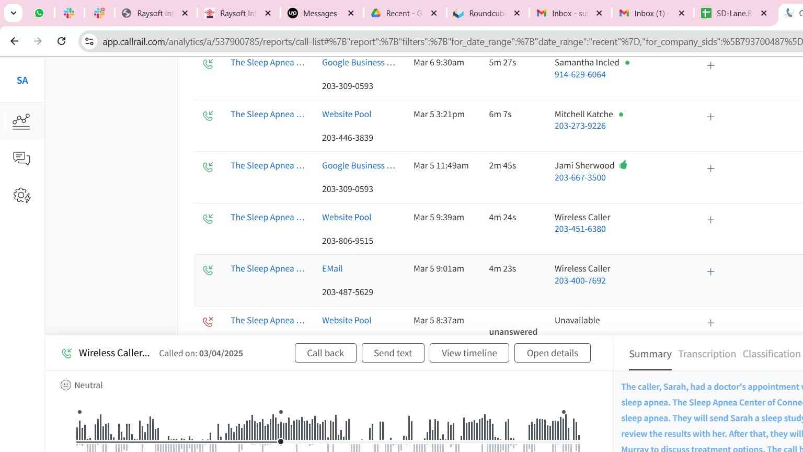Click green status dot beside Samantha Incled

coord(627,62)
